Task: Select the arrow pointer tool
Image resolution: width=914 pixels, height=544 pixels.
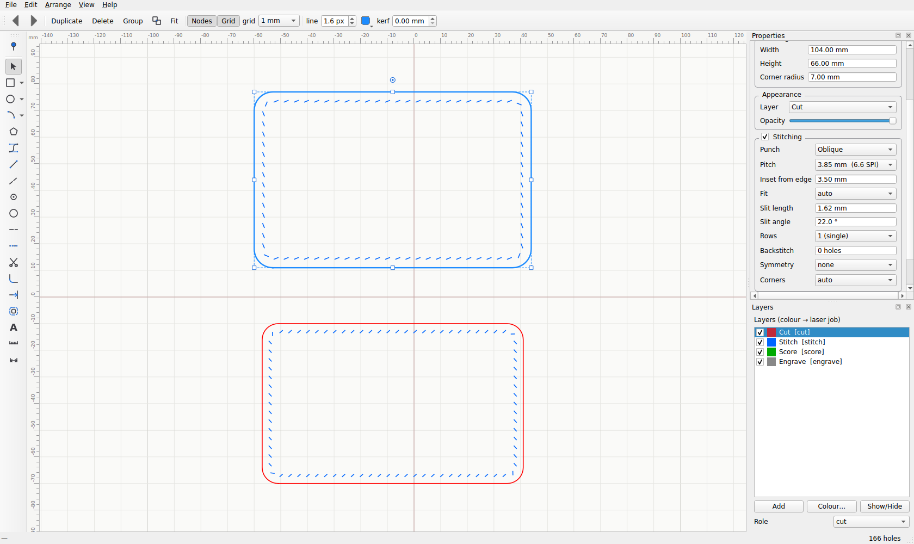Action: click(x=14, y=66)
